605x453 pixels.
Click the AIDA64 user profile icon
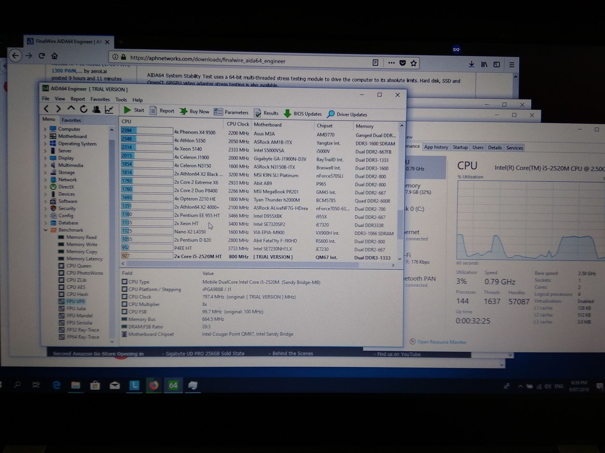(96, 109)
